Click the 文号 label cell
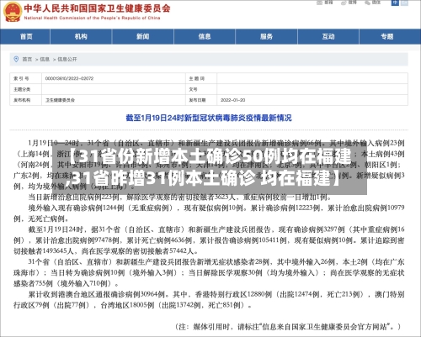The width and height of the screenshot is (421, 337). click(201, 89)
